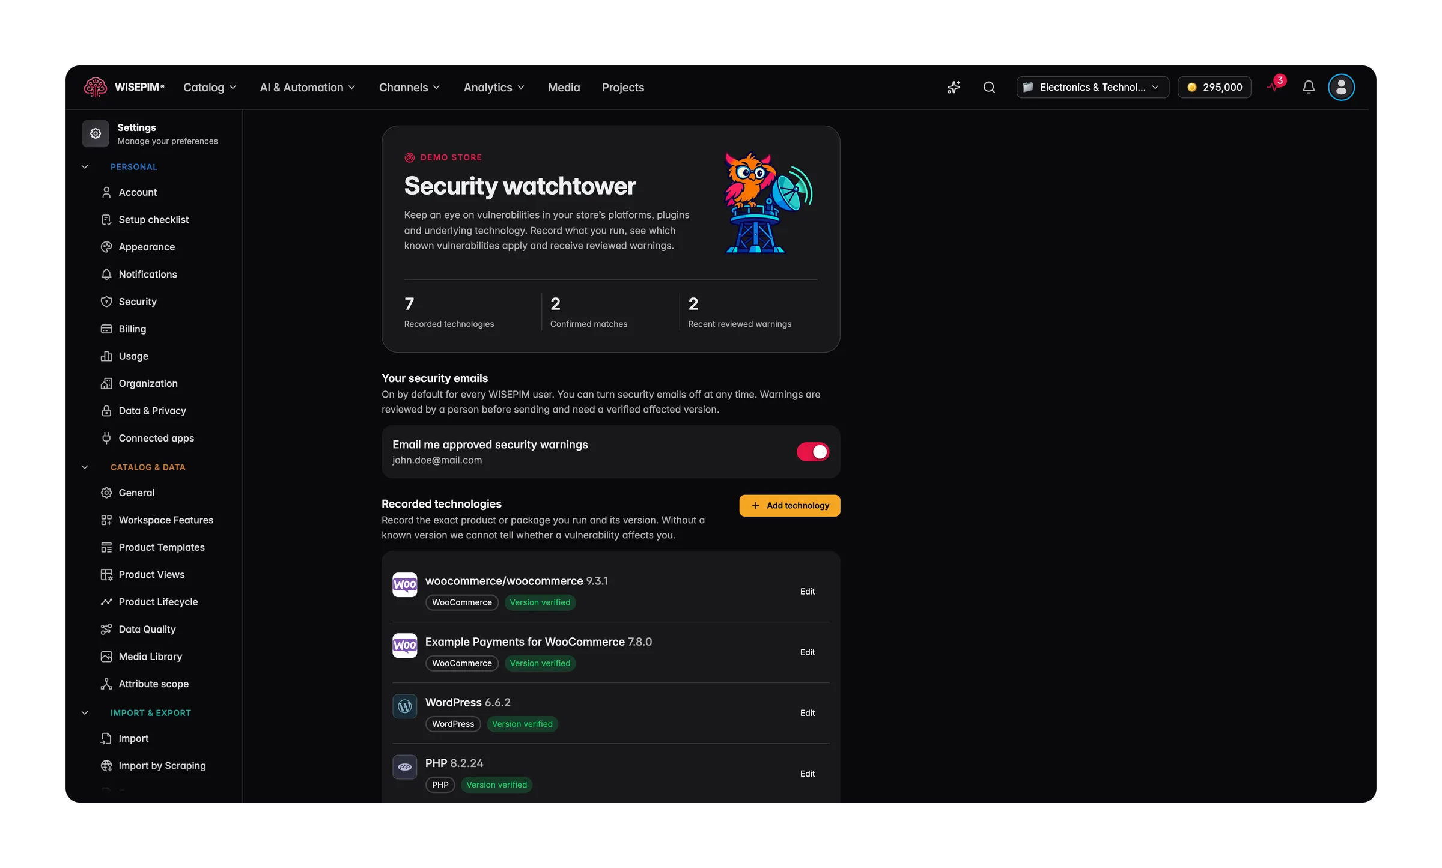Edit the woocommerce/woocommerce 9.3.1 entry
Image resolution: width=1442 pixels, height=868 pixels.
(x=807, y=592)
